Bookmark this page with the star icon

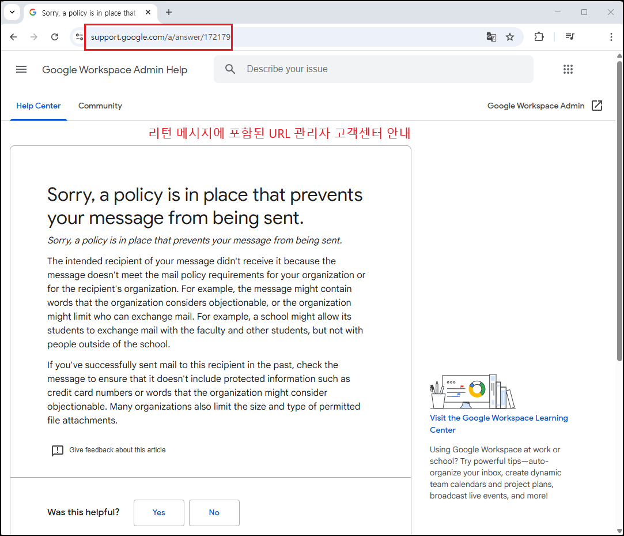pyautogui.click(x=510, y=37)
